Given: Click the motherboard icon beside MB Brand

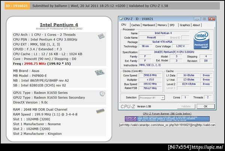Looking at the screenshot, I should click(100, 72).
